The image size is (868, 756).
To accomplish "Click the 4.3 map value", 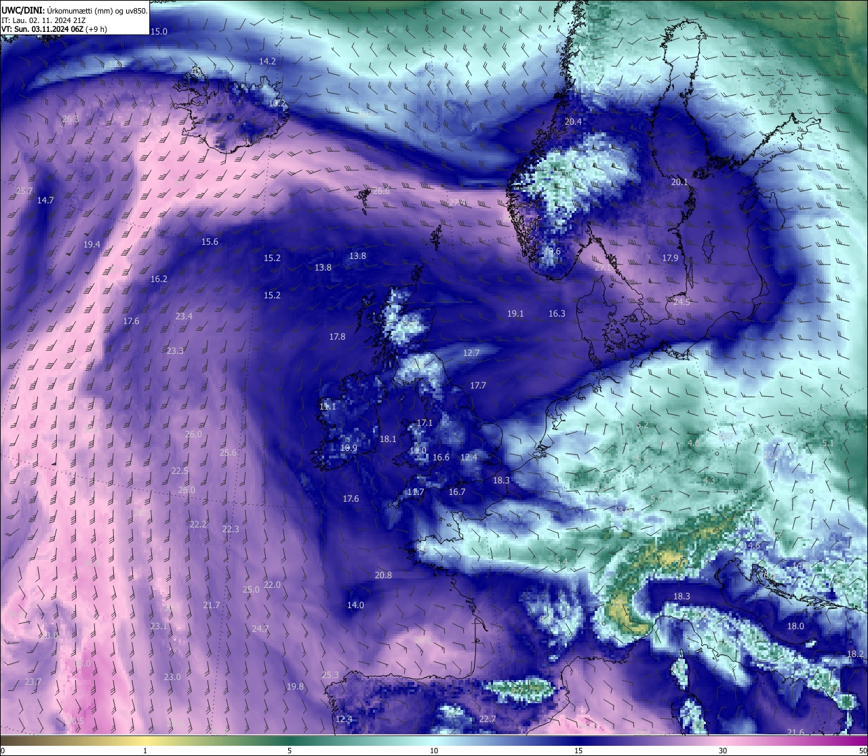I will [x=709, y=480].
